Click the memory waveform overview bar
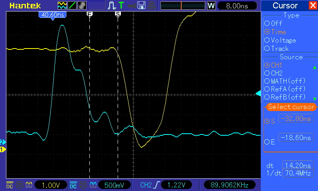 click(183, 6)
